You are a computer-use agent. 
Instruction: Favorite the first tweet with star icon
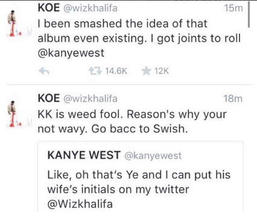coord(147,71)
